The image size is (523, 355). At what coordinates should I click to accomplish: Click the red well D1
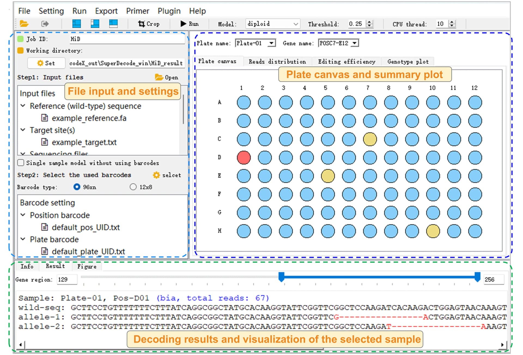(x=244, y=157)
